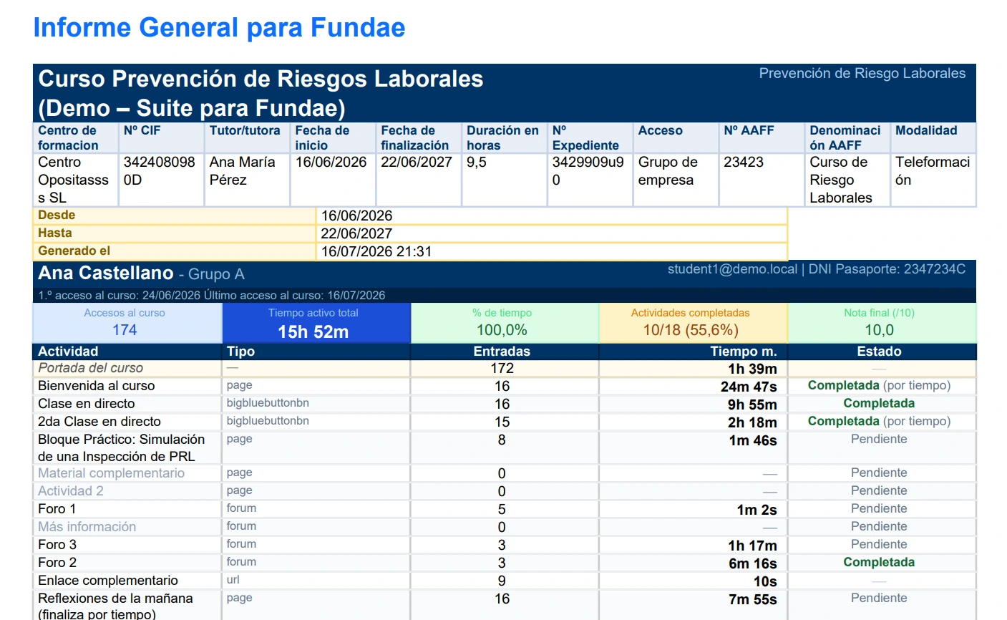Click the 'Completada' status of Foro 2
Image resolution: width=1007 pixels, height=620 pixels.
point(879,563)
